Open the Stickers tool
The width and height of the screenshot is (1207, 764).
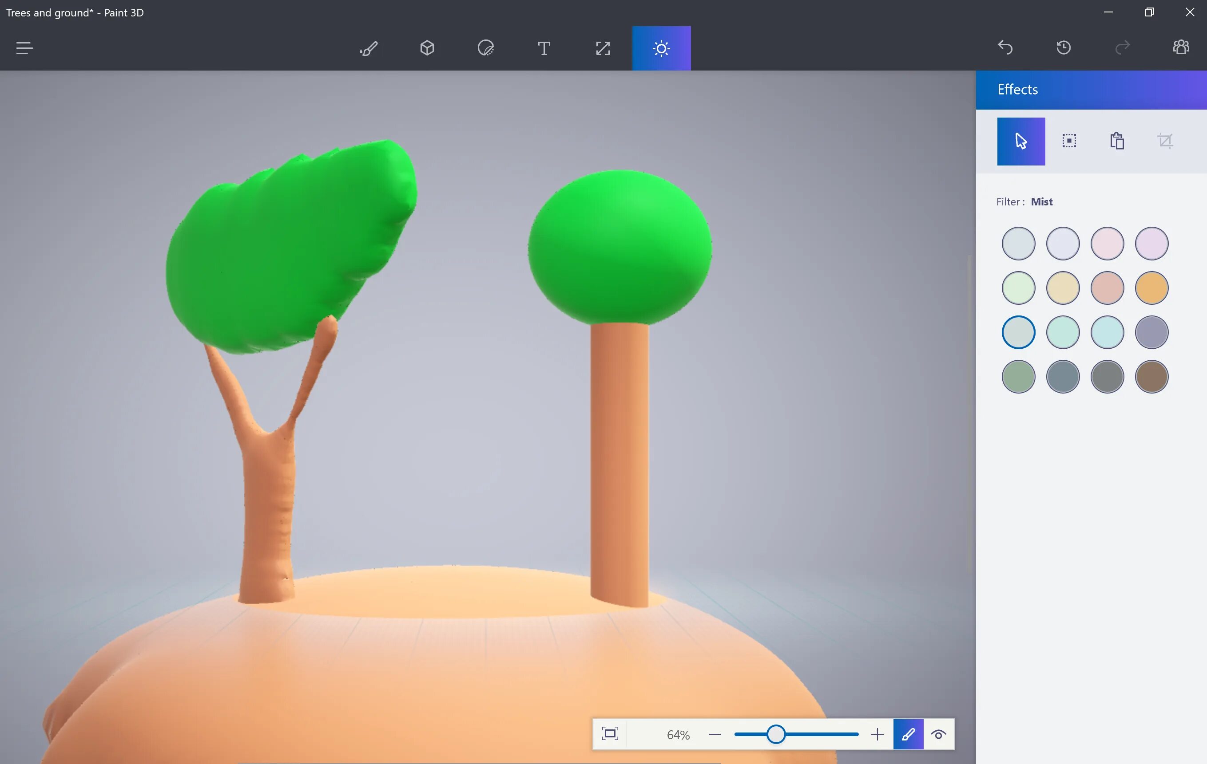(486, 48)
